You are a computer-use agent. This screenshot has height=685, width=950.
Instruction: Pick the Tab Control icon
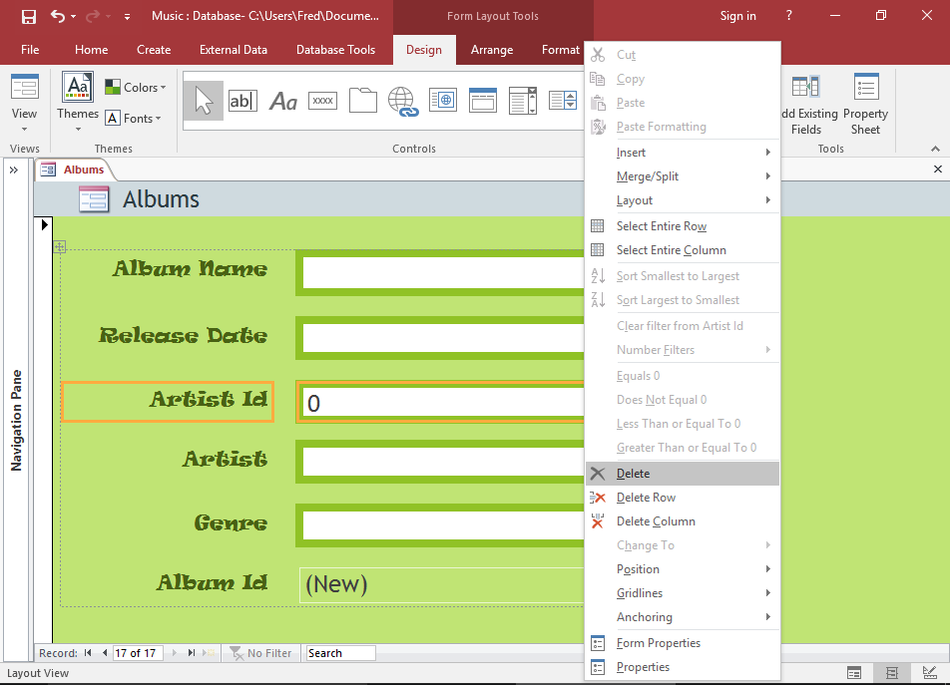[x=363, y=101]
